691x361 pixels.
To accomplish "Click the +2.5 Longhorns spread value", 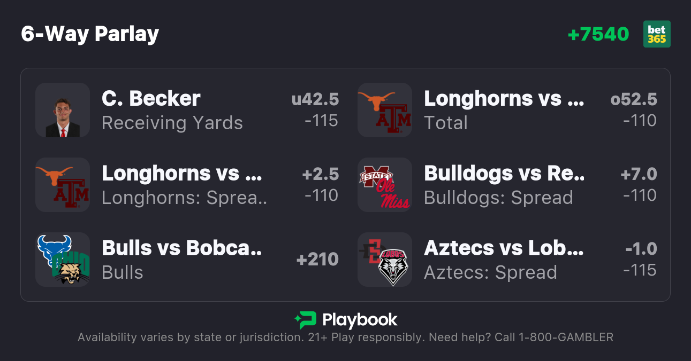I will [x=320, y=174].
